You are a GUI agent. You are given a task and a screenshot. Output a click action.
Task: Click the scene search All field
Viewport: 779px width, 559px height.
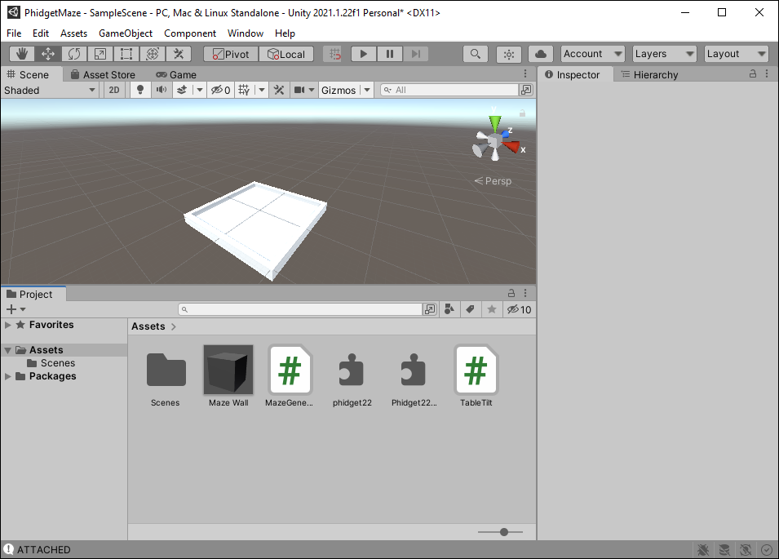(x=449, y=90)
